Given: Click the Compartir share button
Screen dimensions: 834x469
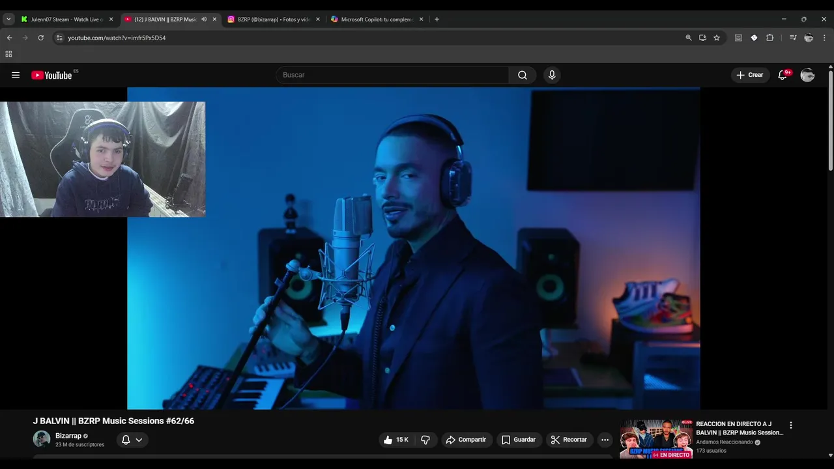Looking at the screenshot, I should 466,440.
